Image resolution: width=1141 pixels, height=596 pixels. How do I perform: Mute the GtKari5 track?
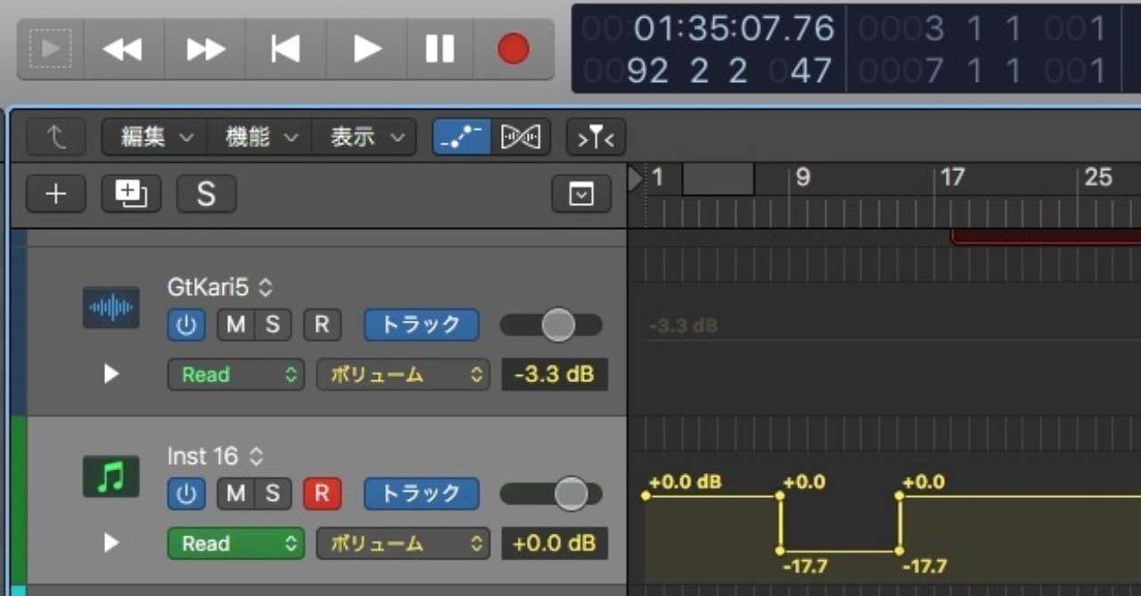click(236, 325)
